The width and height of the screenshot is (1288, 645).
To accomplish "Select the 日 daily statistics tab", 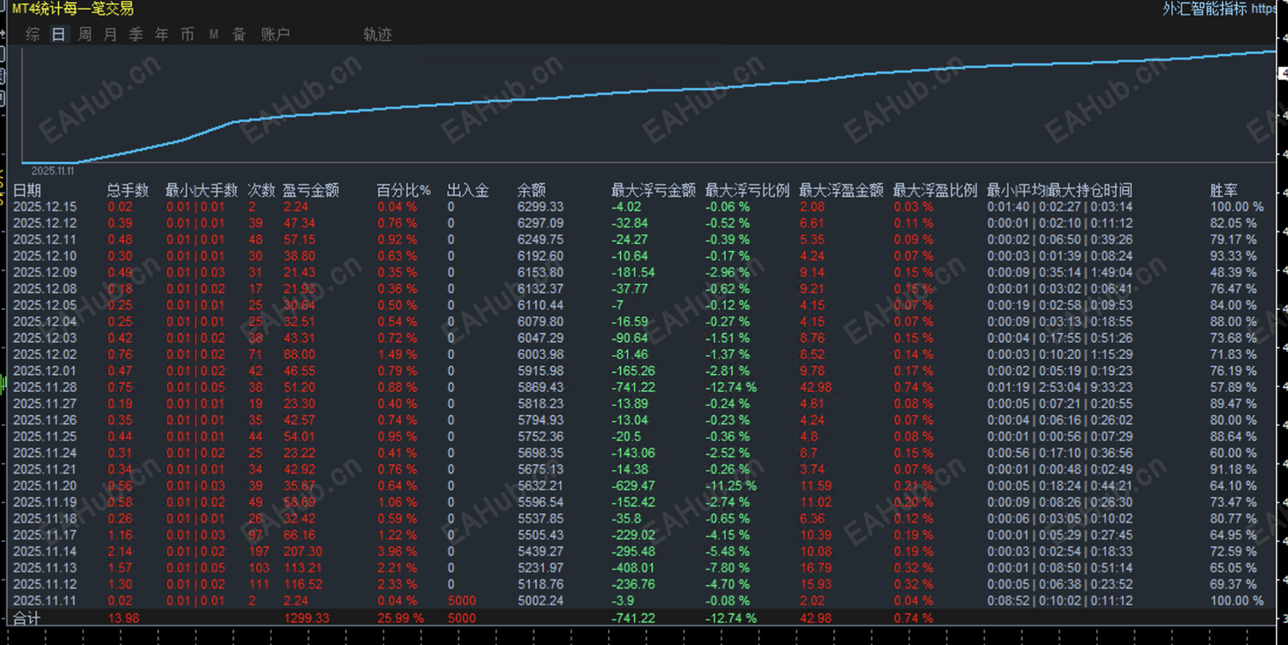I will tap(59, 34).
